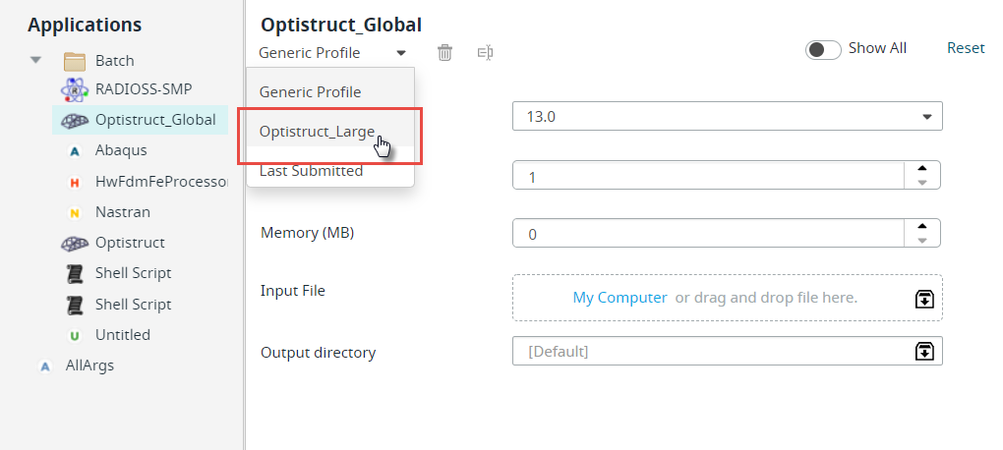Screen dimensions: 1003x450
Task: Click the Reset link
Action: click(x=966, y=48)
